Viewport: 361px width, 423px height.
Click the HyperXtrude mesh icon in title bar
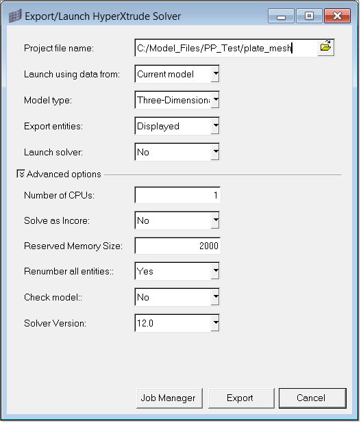tap(15, 16)
